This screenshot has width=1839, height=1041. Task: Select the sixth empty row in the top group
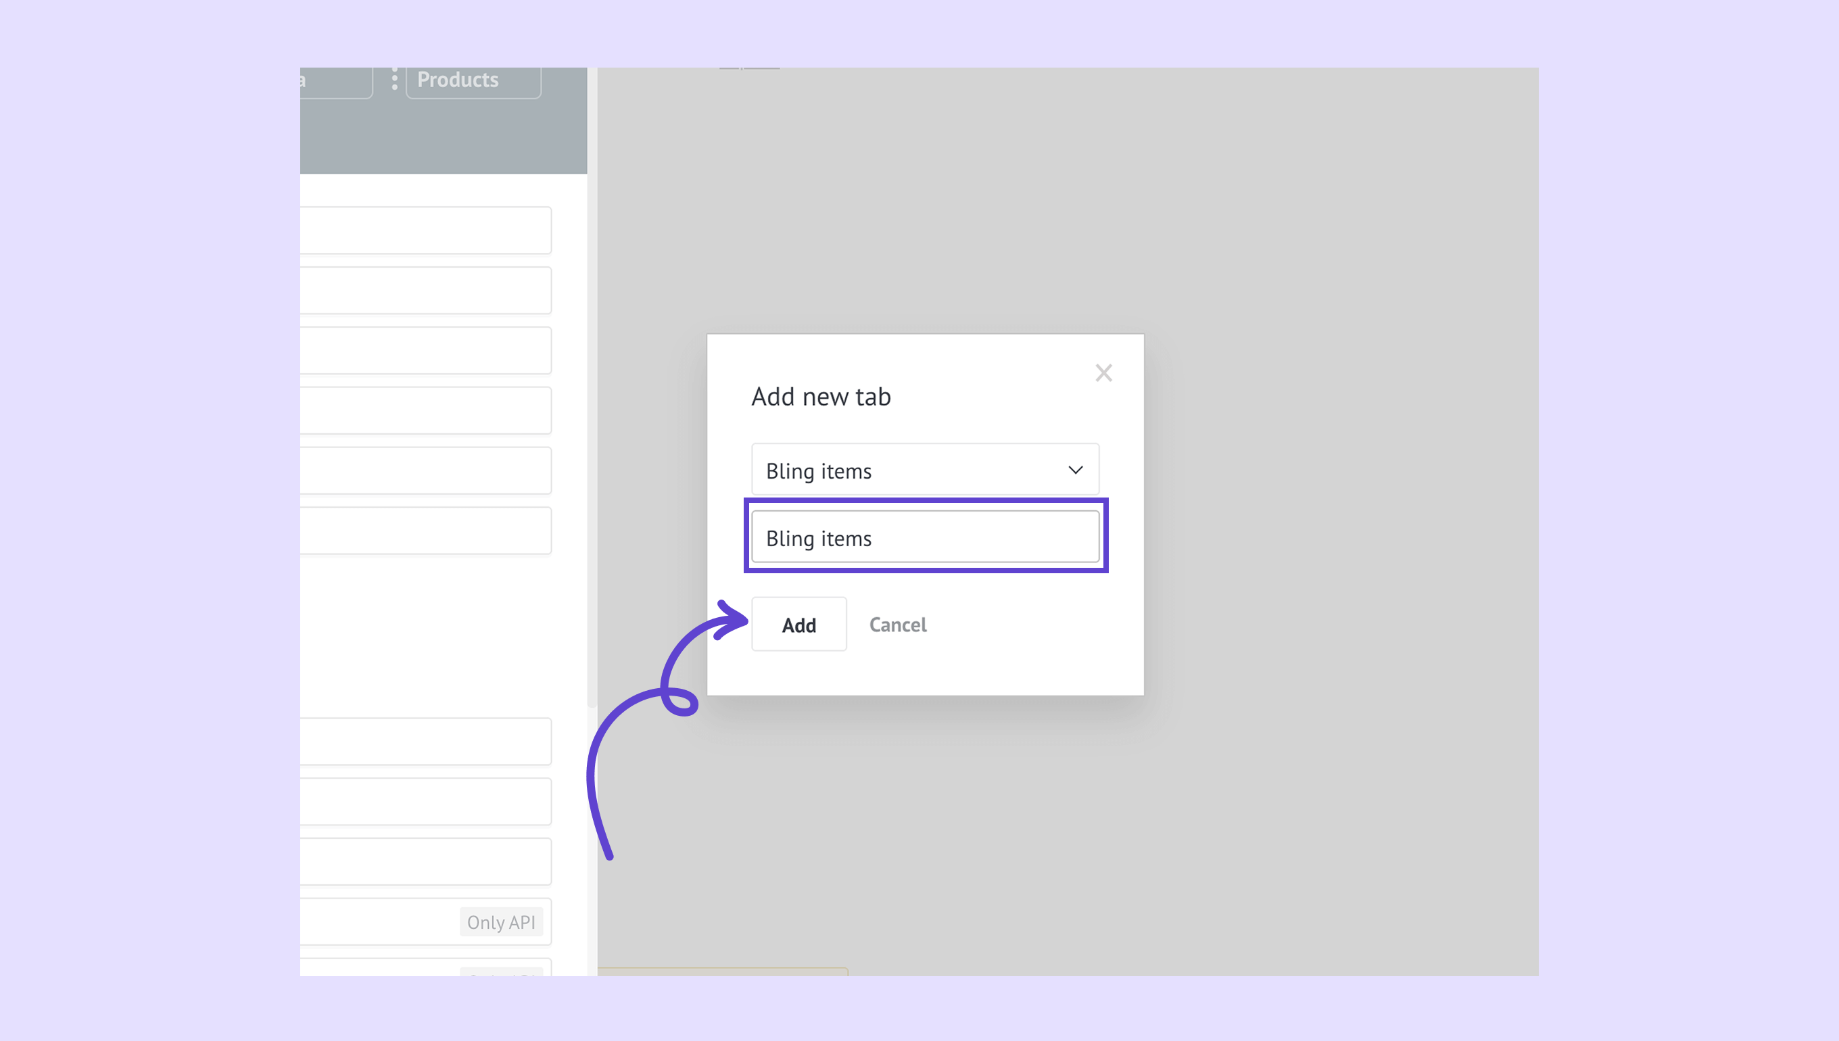425,531
